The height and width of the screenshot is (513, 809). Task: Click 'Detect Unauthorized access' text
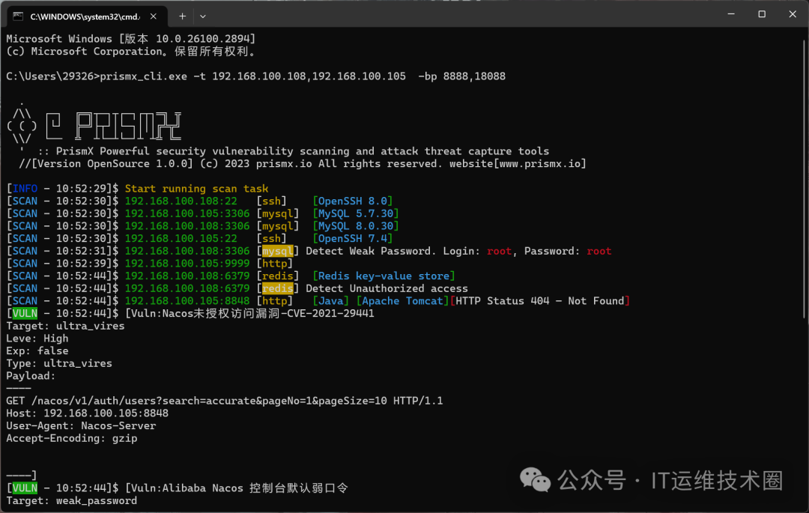pyautogui.click(x=387, y=289)
